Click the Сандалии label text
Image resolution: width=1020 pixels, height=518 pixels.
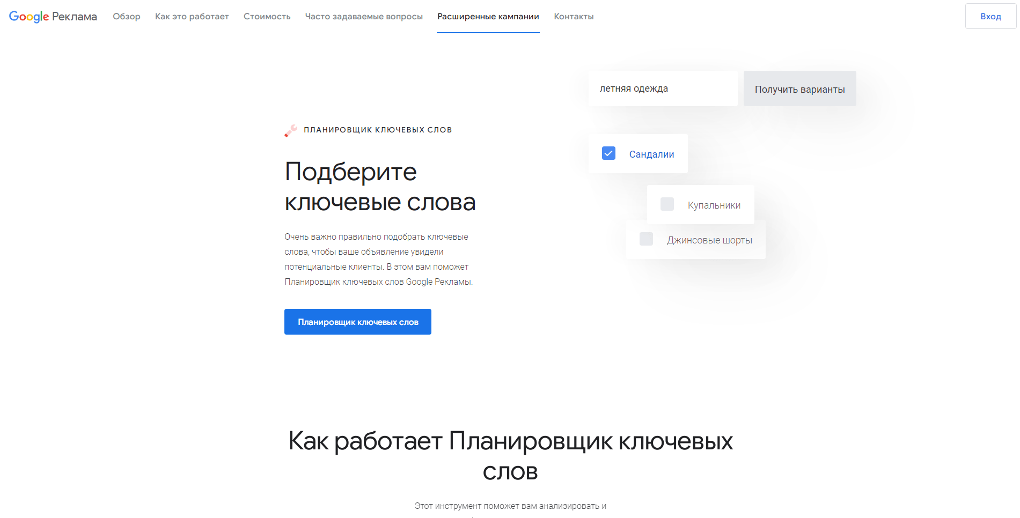coord(651,154)
